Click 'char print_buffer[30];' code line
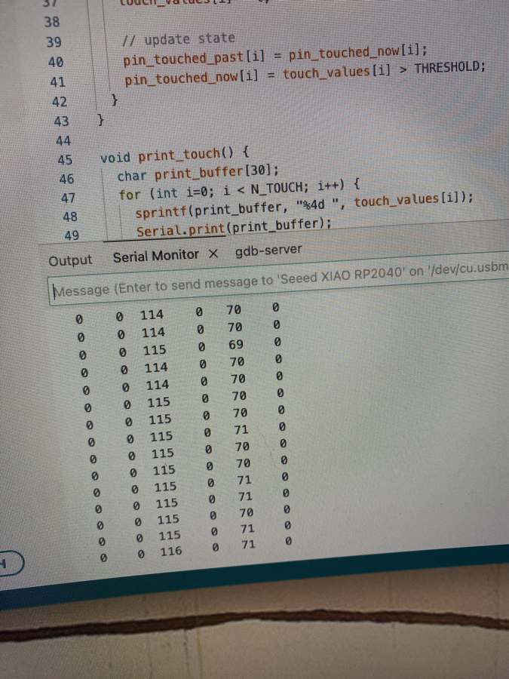This screenshot has width=509, height=679. (x=198, y=173)
